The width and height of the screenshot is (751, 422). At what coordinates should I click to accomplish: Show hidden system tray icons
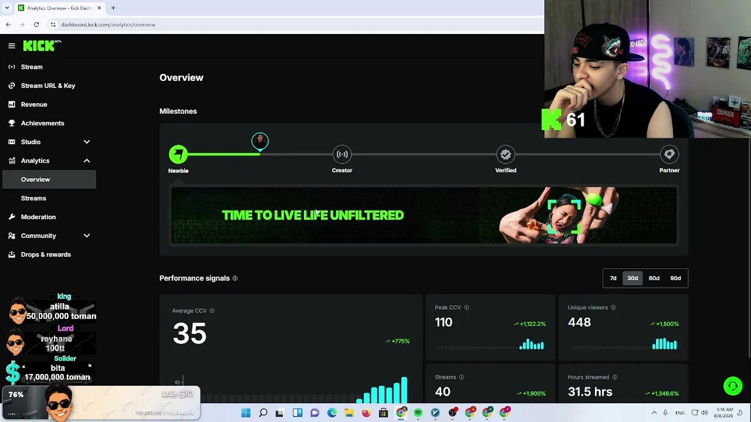pyautogui.click(x=654, y=413)
